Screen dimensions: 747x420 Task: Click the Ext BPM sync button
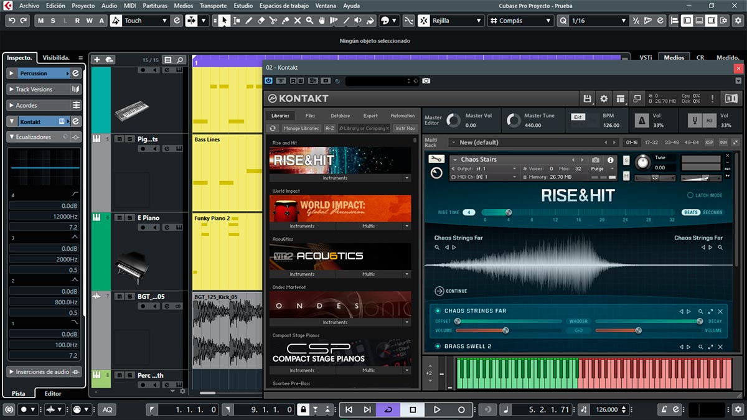[578, 117]
